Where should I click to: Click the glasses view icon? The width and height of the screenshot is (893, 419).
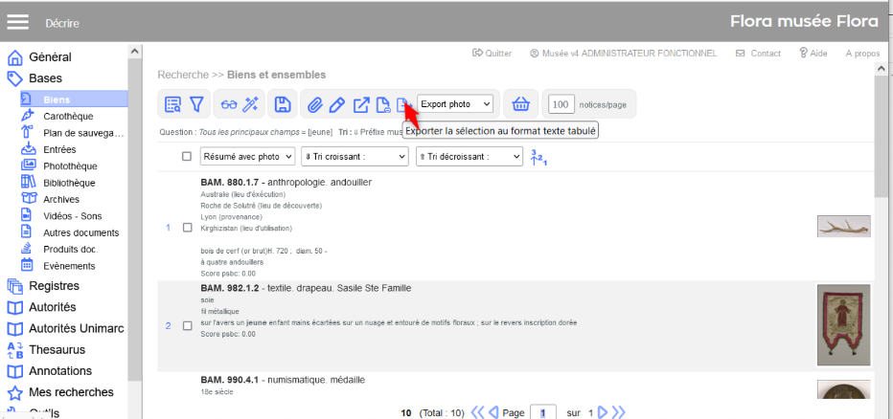point(228,104)
